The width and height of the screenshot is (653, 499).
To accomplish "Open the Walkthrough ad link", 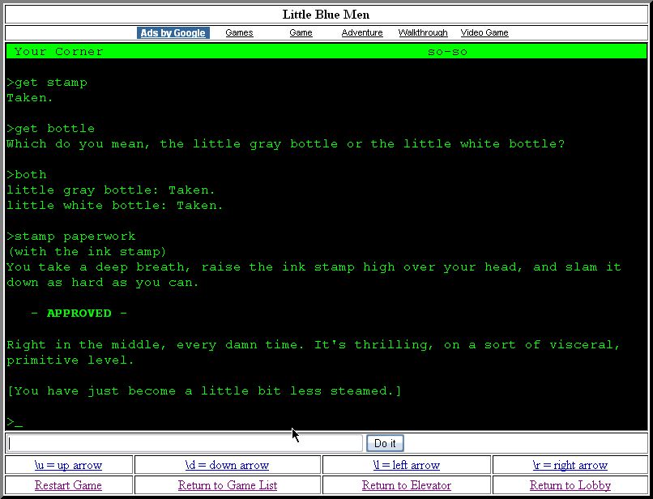I will (423, 33).
